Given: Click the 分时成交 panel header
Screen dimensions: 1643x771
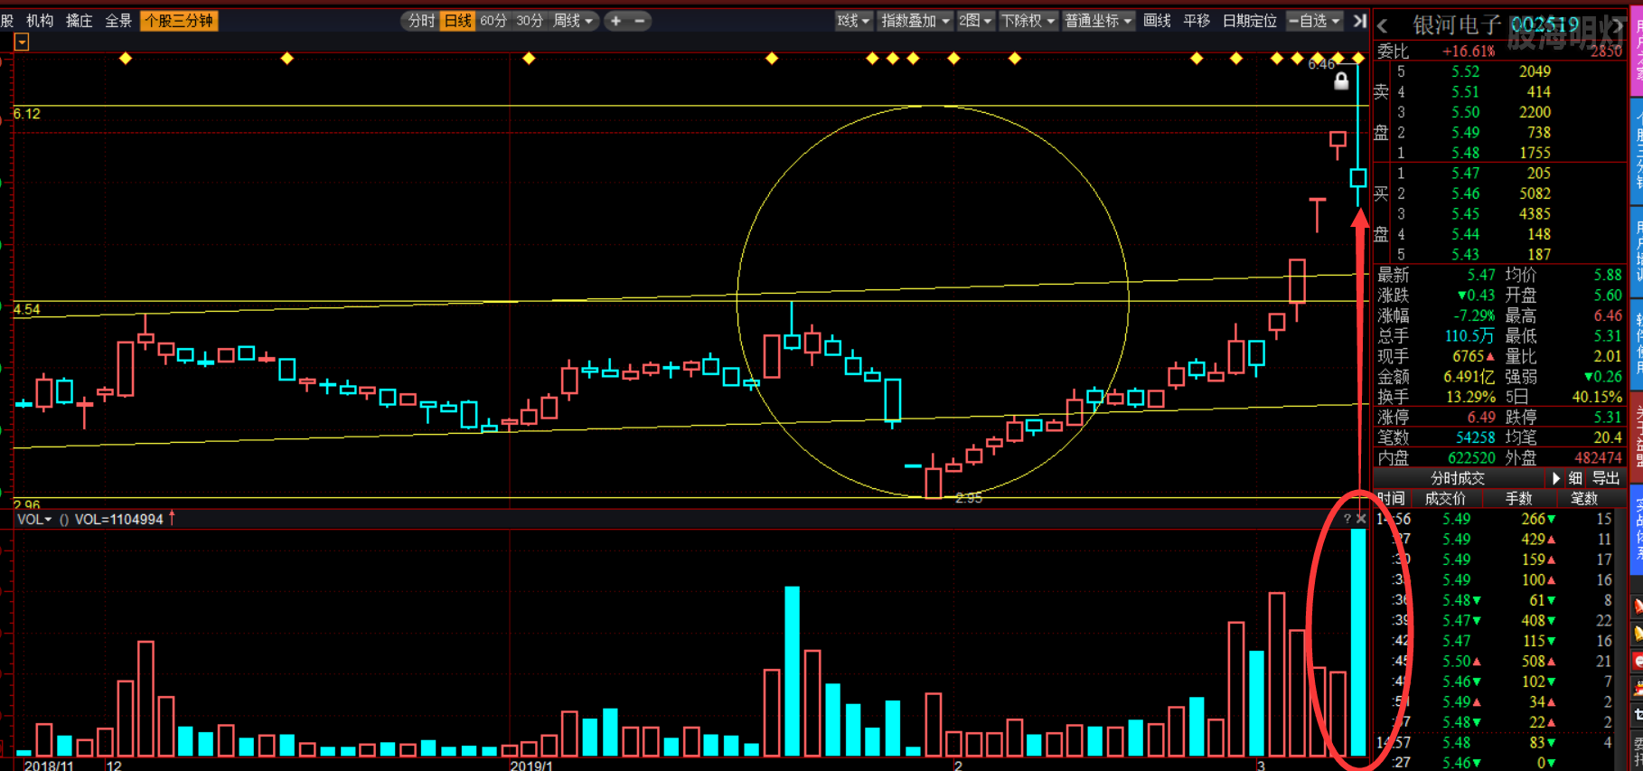Looking at the screenshot, I should coord(1457,478).
